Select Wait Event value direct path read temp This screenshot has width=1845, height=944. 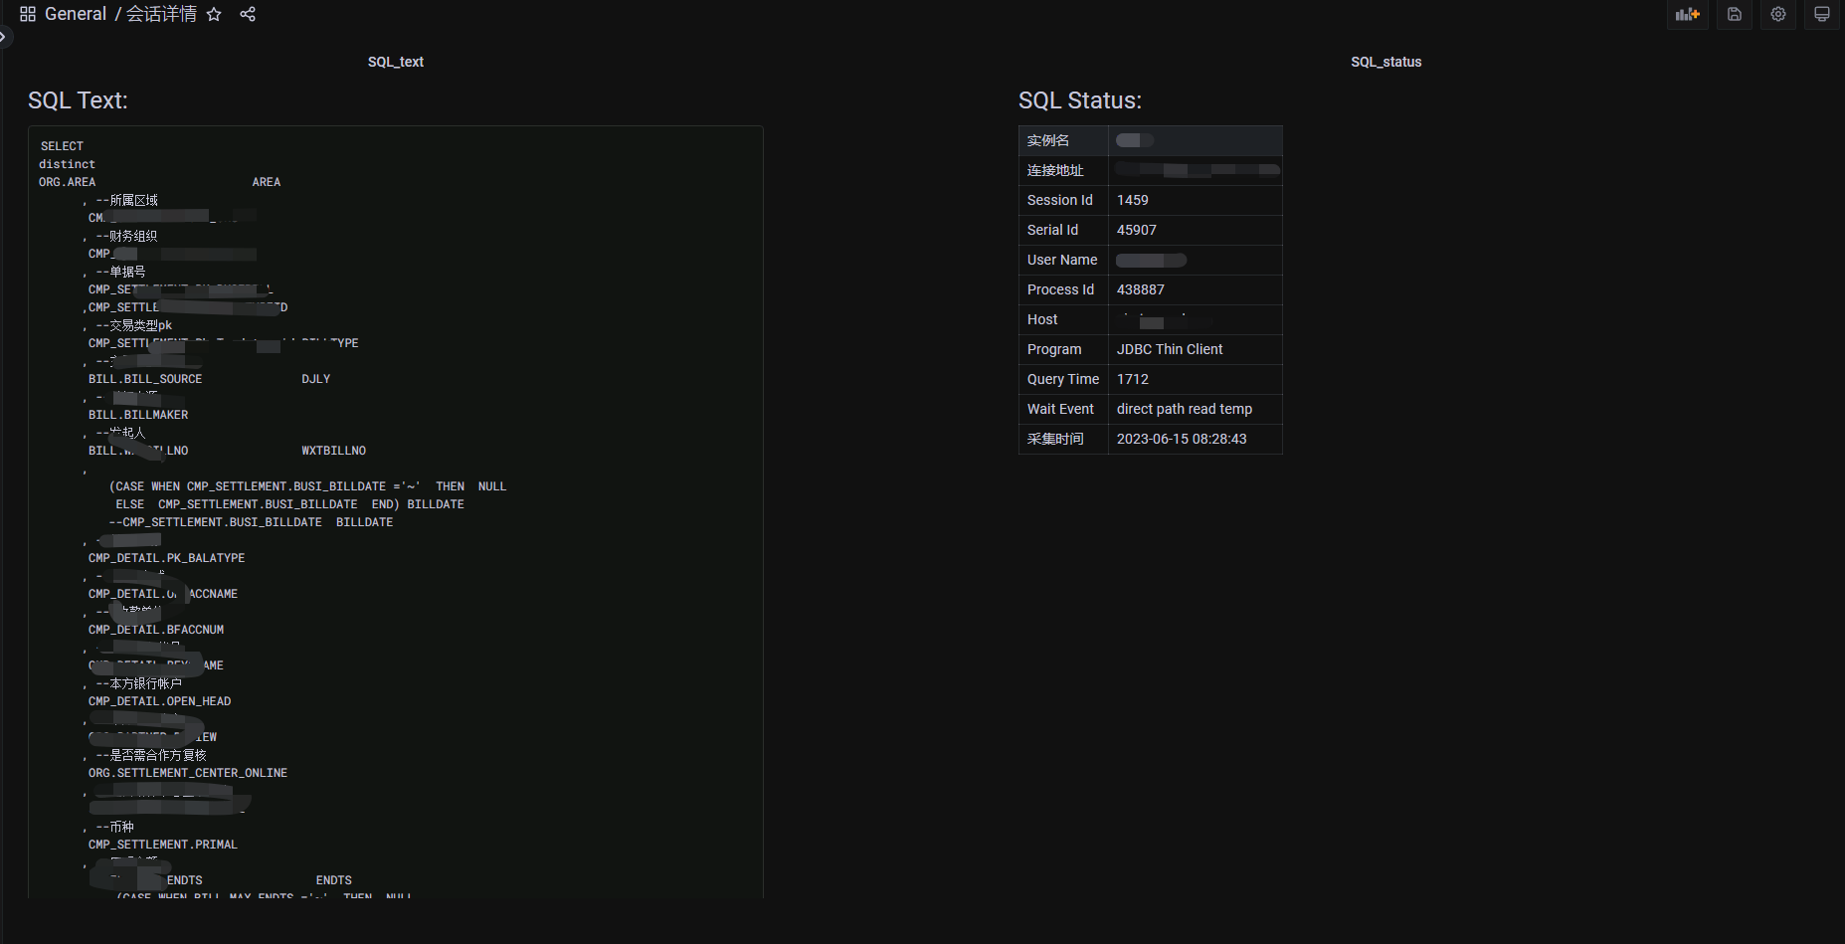pos(1185,409)
